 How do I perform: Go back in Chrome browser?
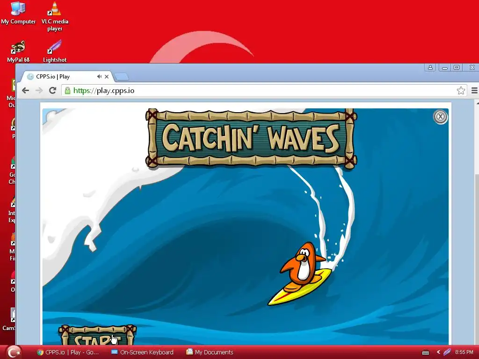coord(26,90)
